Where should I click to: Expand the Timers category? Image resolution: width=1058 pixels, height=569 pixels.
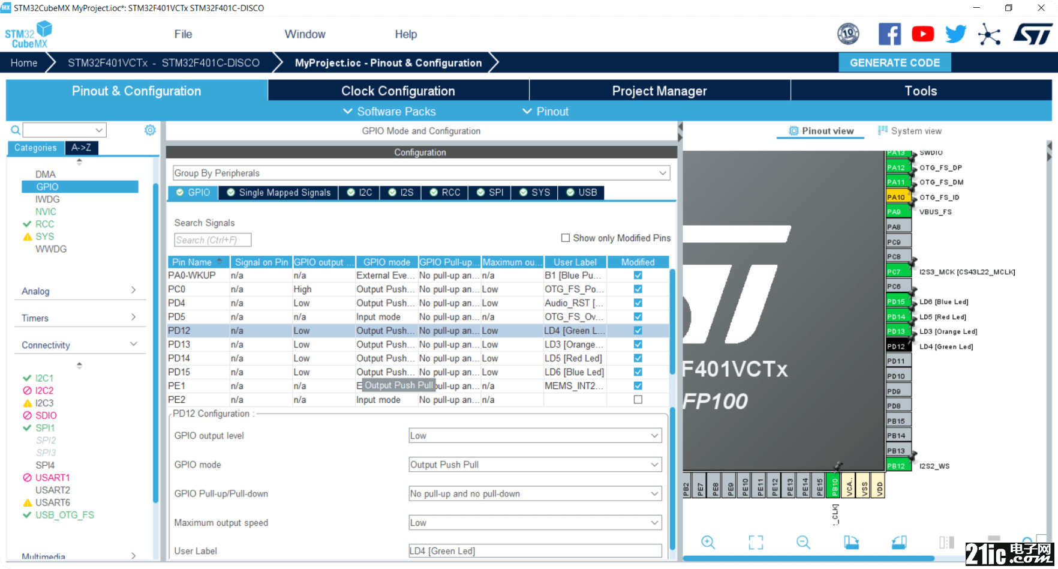(x=79, y=318)
